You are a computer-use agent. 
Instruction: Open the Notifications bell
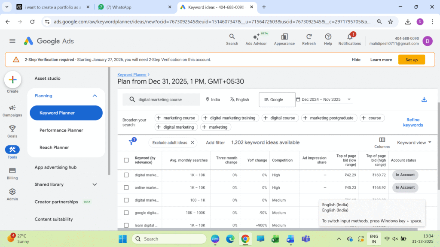(x=350, y=37)
